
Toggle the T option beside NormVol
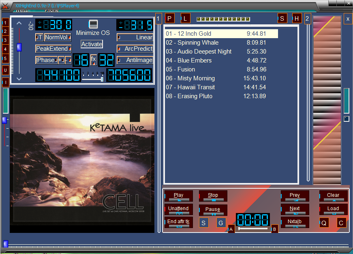point(39,37)
